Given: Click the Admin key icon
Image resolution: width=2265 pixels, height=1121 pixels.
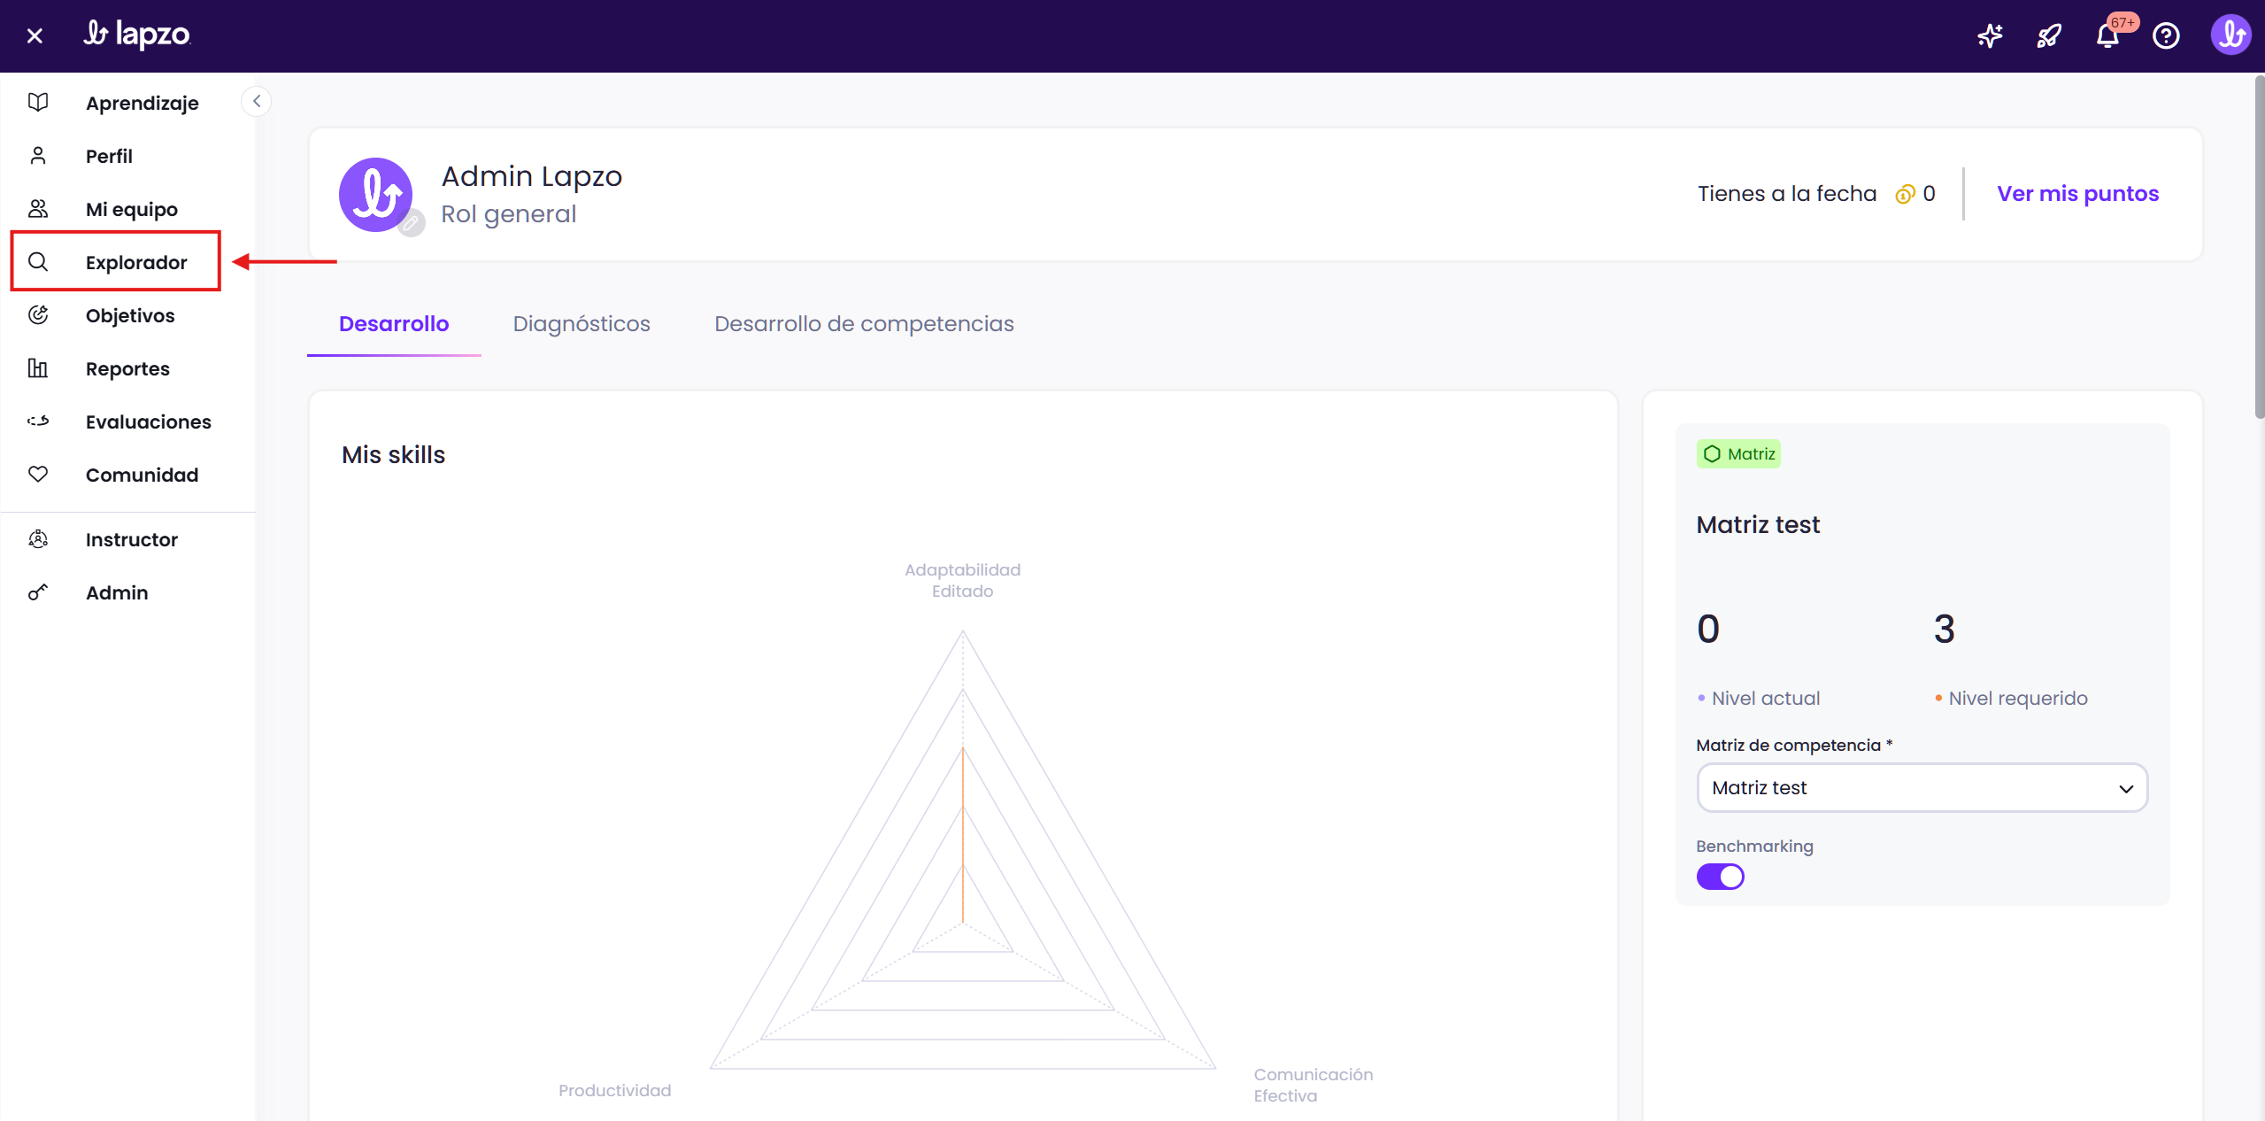Looking at the screenshot, I should point(38,592).
